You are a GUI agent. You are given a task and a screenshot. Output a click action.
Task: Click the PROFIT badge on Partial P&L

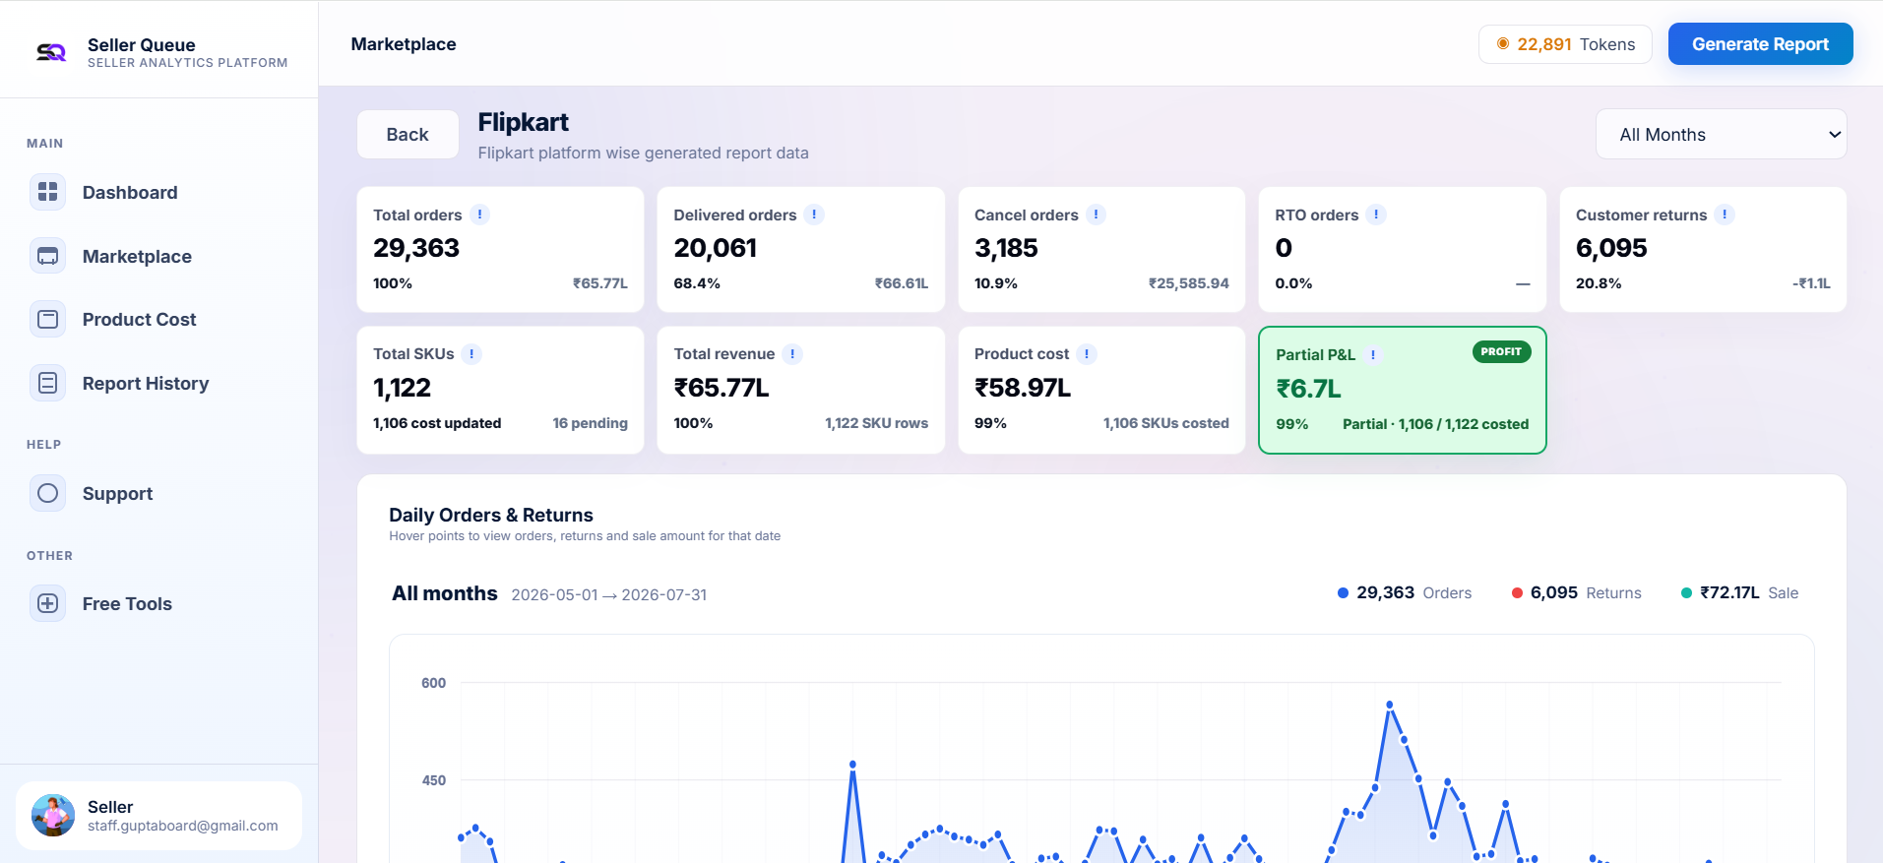(1501, 351)
